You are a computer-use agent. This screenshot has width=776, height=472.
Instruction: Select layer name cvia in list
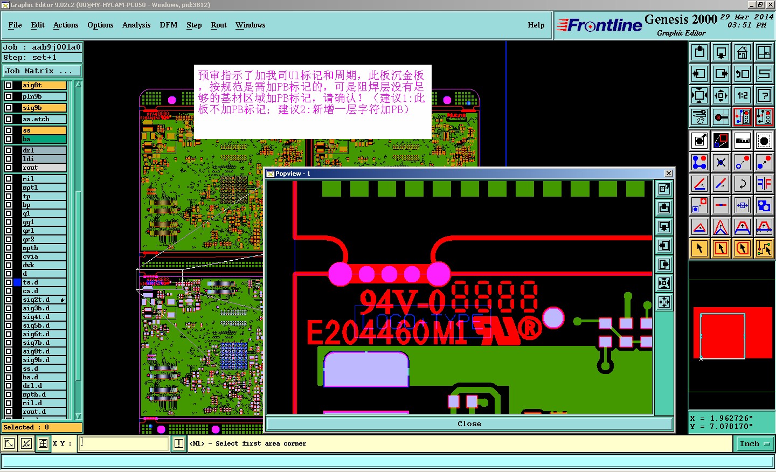(x=44, y=256)
